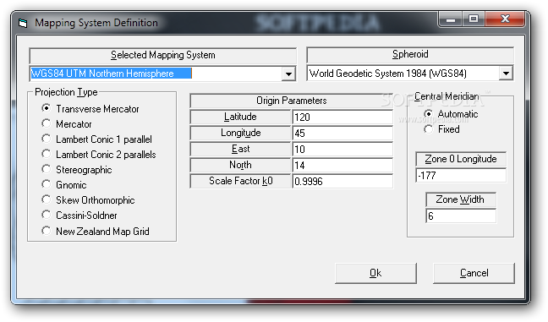
Task: Confirm with the Ok button
Action: pyautogui.click(x=375, y=273)
